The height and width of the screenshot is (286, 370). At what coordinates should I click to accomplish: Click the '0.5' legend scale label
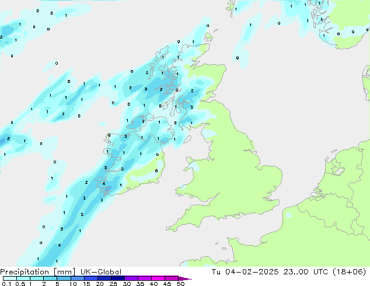click(x=20, y=284)
